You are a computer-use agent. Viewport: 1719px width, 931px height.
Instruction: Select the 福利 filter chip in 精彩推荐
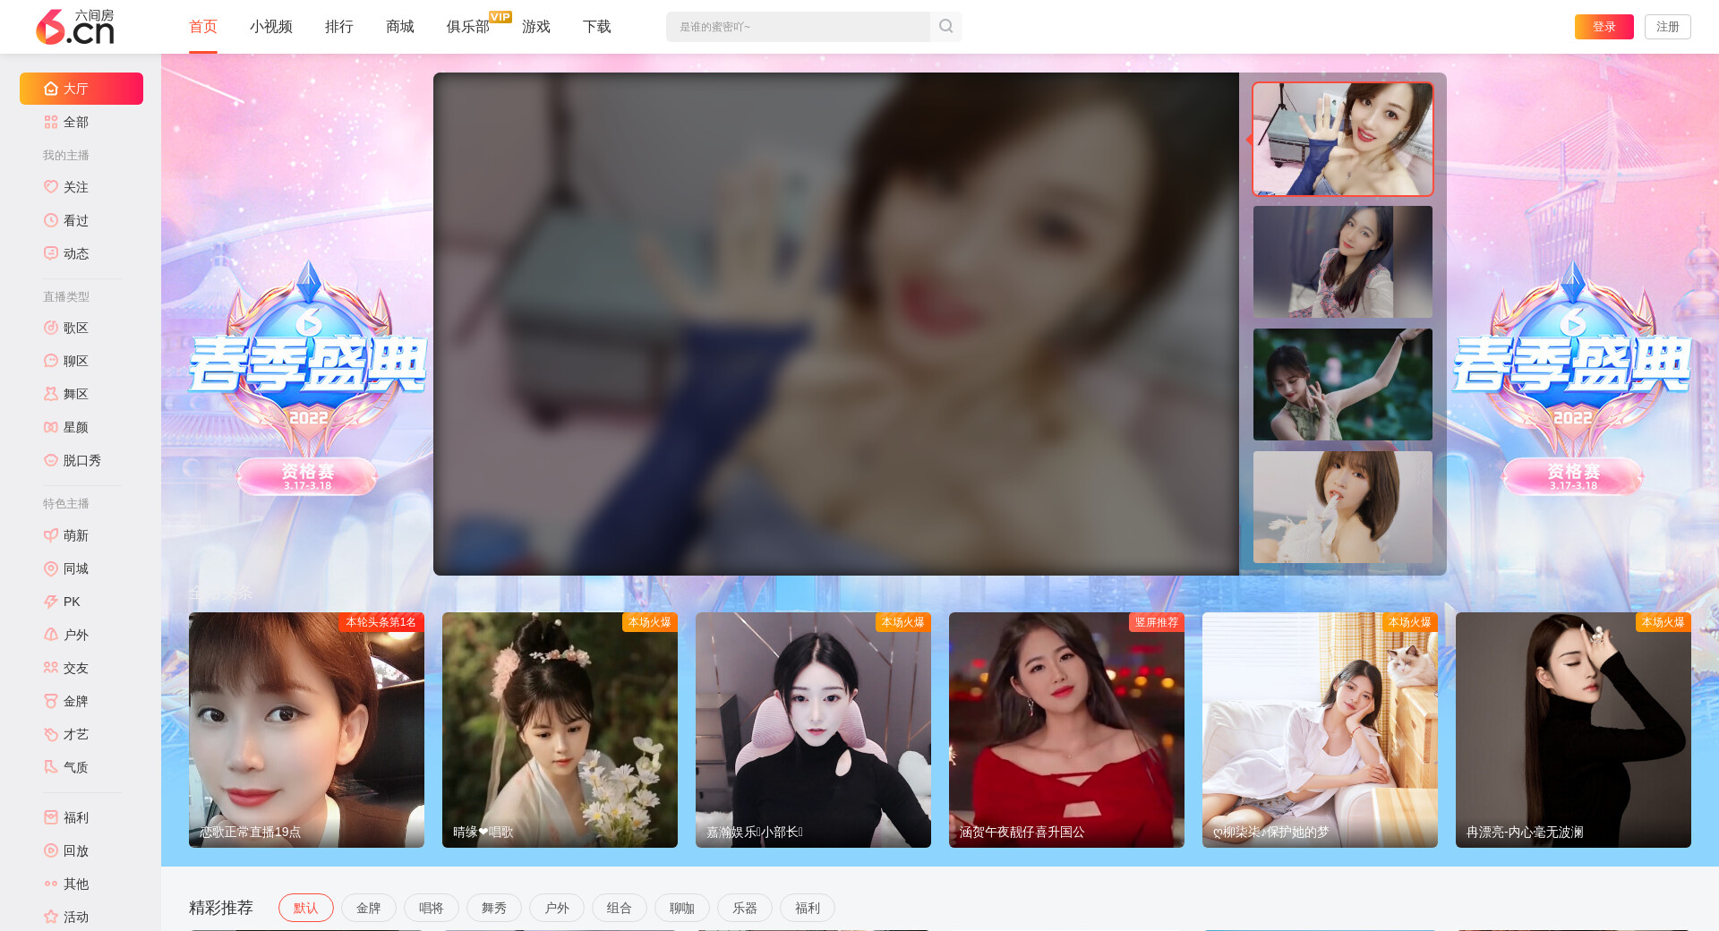pos(808,908)
